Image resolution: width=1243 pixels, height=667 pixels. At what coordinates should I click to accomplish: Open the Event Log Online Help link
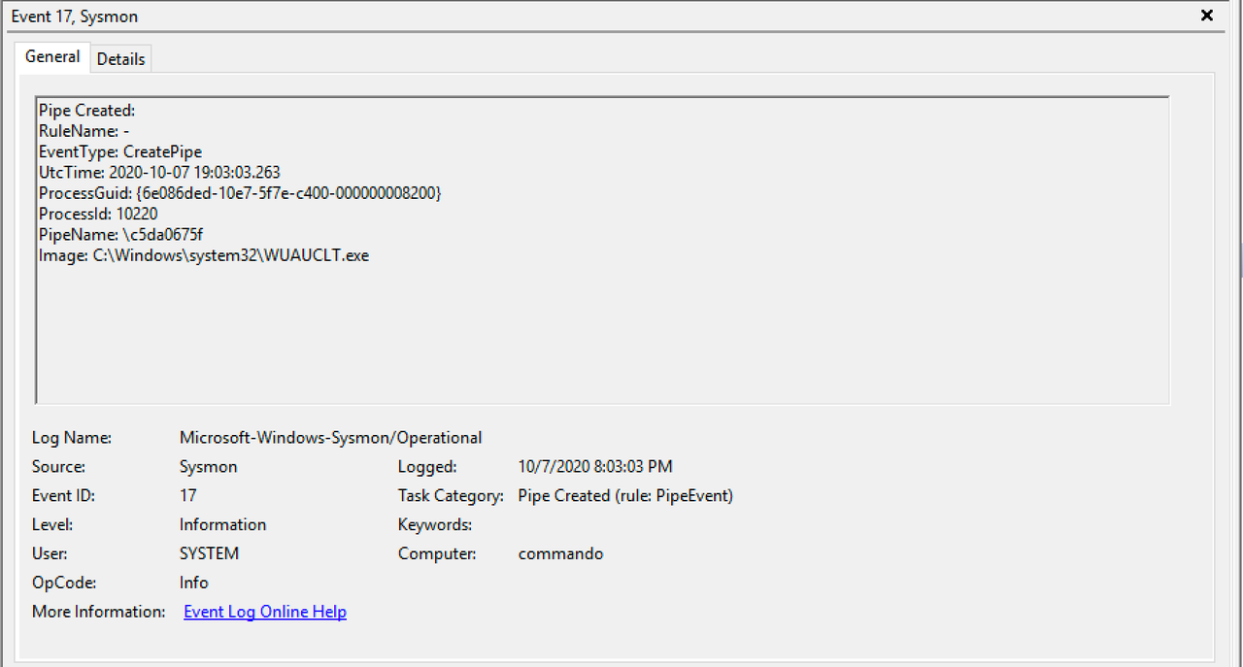(x=264, y=612)
